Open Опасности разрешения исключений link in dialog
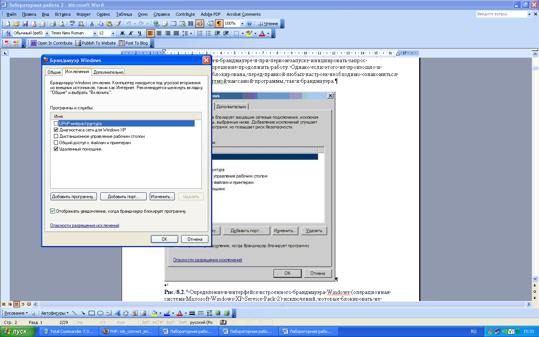This screenshot has height=337, width=539. (x=85, y=225)
